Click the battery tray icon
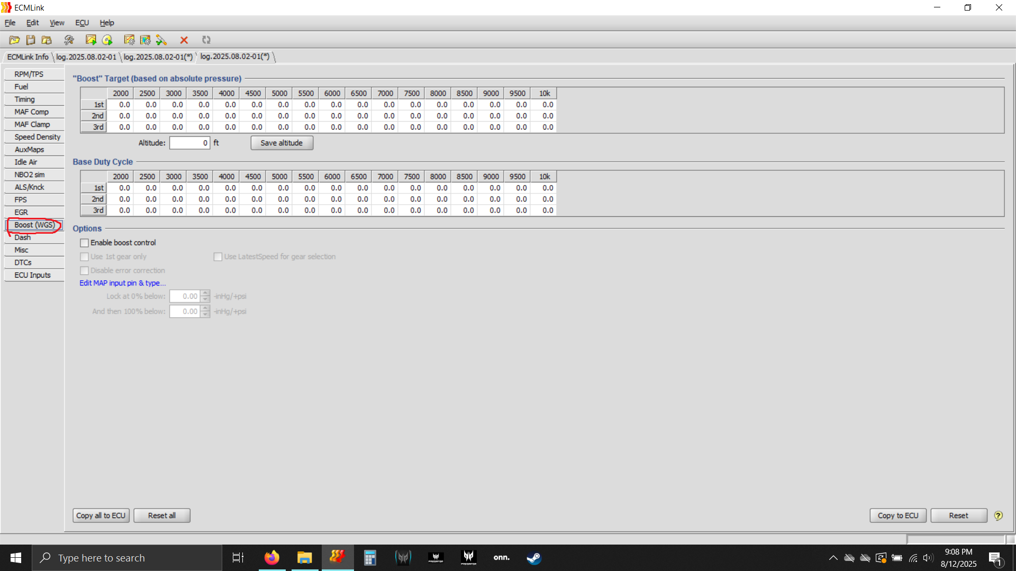The image size is (1016, 571). 897,558
